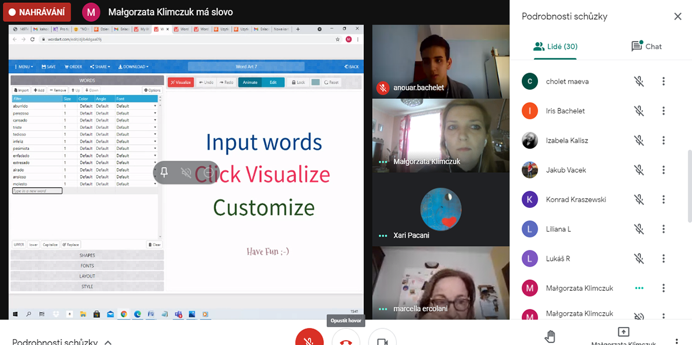Viewport: 692px width, 345px height.
Task: Click the participant list scrollbar
Action: pyautogui.click(x=690, y=184)
